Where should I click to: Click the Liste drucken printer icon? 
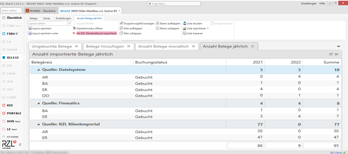185,24
